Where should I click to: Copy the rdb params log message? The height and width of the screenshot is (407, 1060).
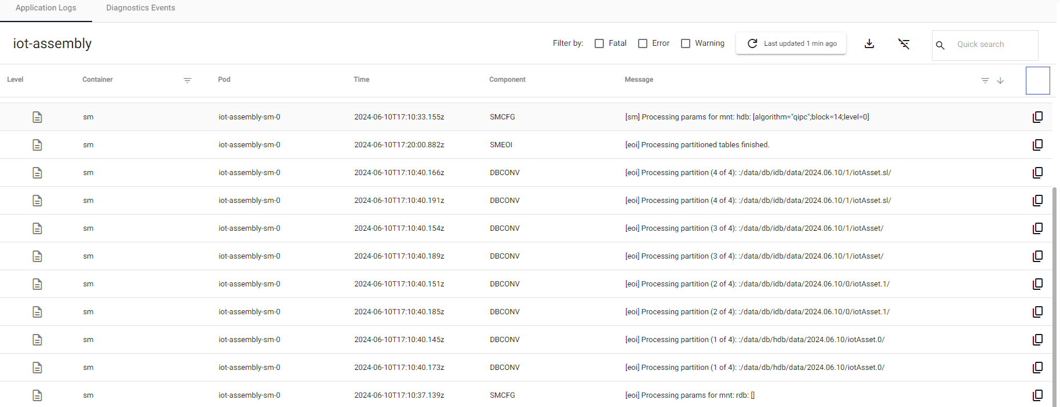click(1037, 395)
